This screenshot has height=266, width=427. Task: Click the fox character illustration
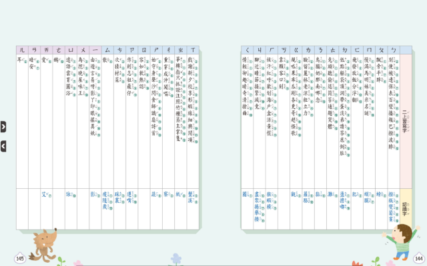[45, 242]
